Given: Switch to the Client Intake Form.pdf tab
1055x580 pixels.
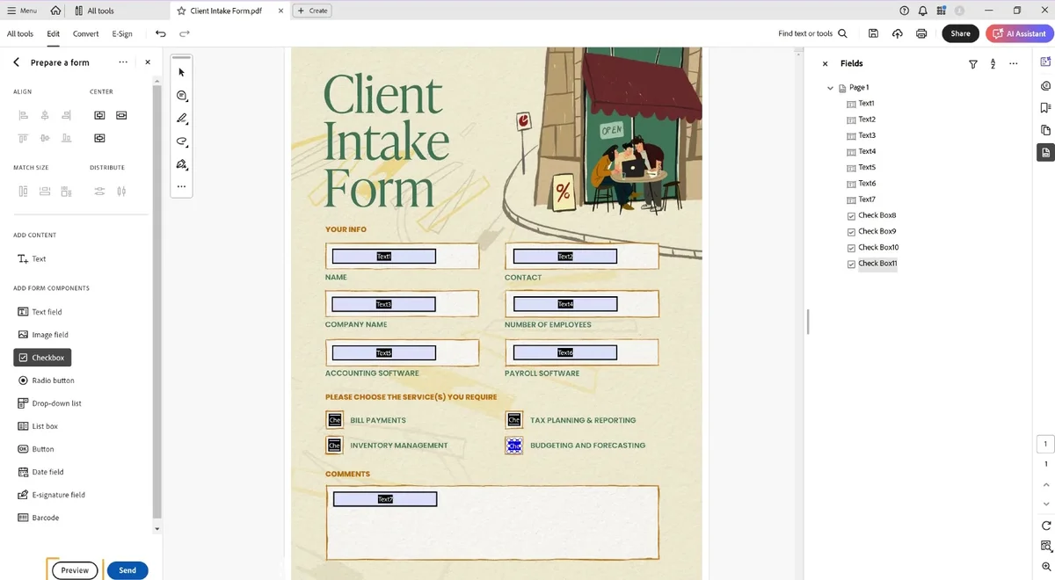Looking at the screenshot, I should [x=225, y=11].
